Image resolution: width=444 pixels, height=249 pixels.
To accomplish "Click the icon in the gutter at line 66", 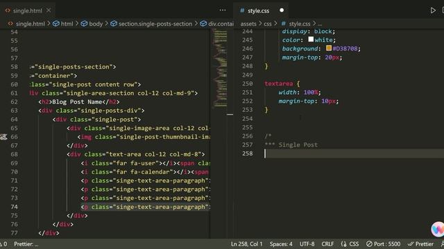I will tap(3, 137).
